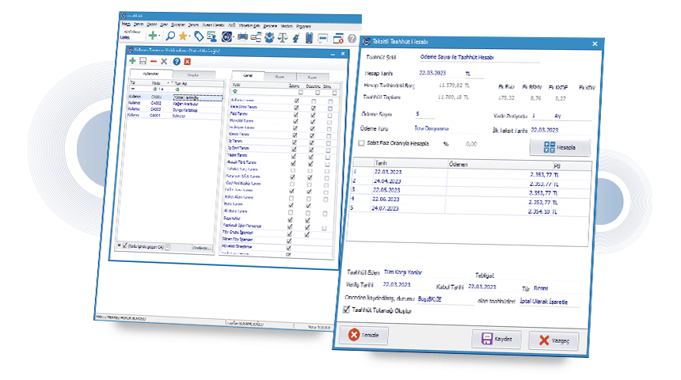Screen dimensions: 681x380
Task: Toggle Sabit Faiz Oranıyla Hesapla checkbox
Action: (361, 142)
